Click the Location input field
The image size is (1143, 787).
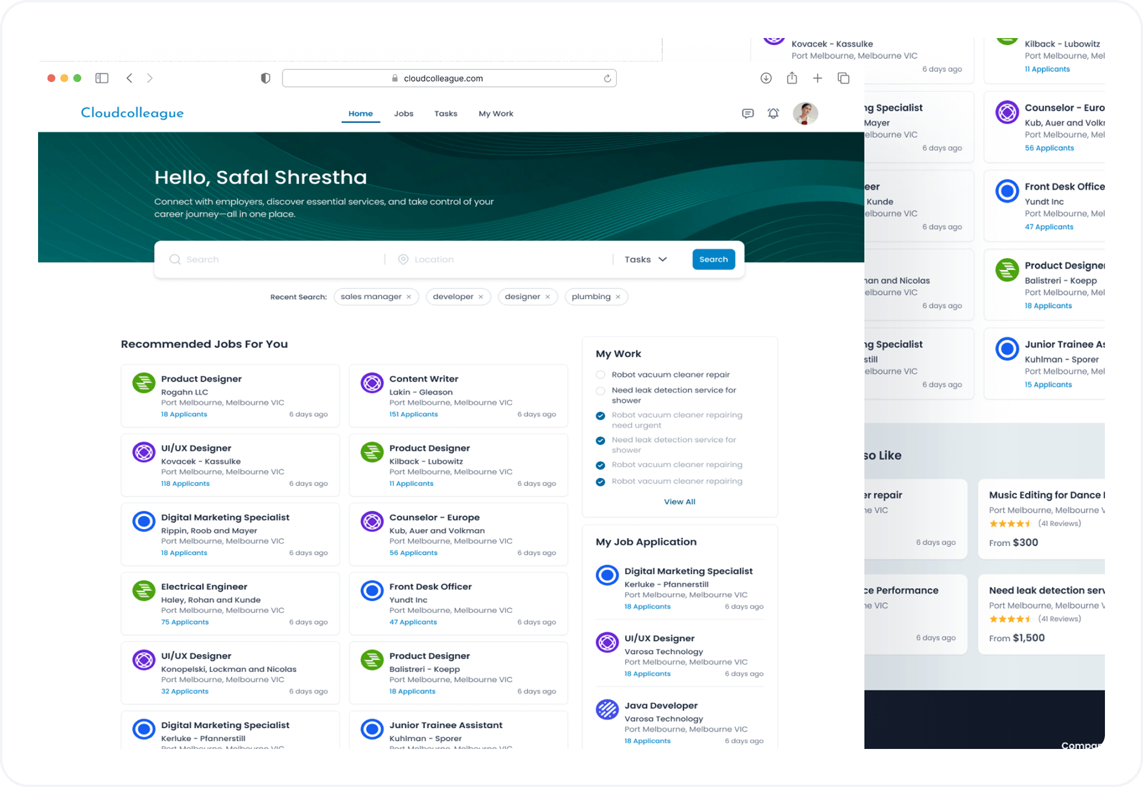(505, 259)
